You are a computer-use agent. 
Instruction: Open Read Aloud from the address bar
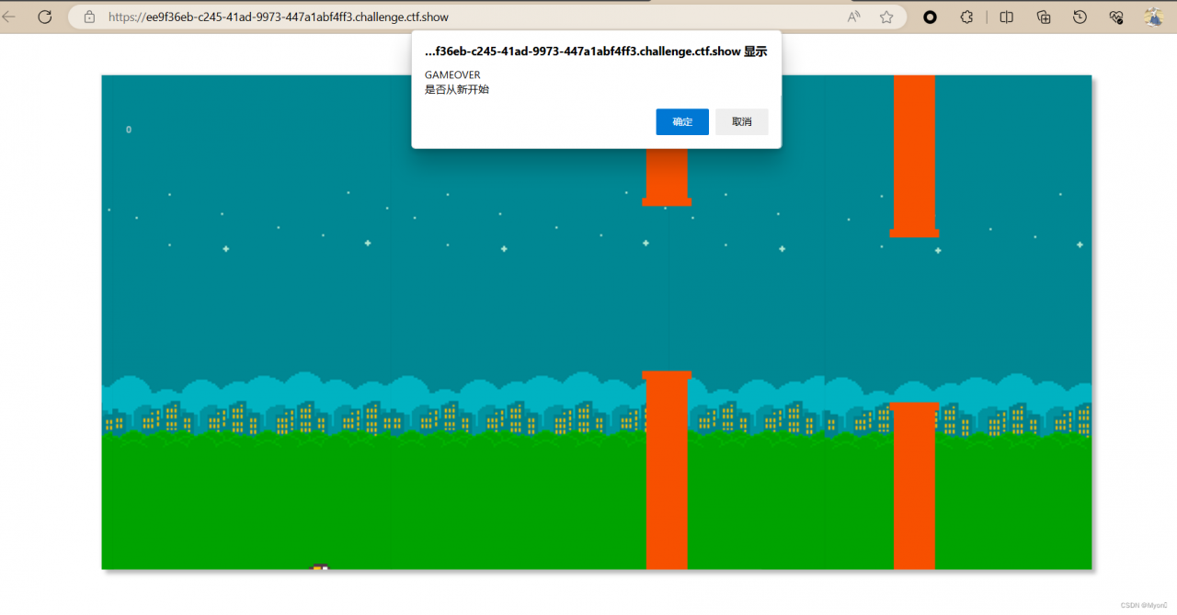[x=854, y=17]
